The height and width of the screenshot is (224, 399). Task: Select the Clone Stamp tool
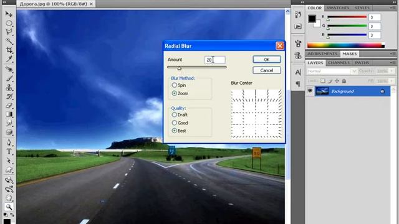pos(9,87)
